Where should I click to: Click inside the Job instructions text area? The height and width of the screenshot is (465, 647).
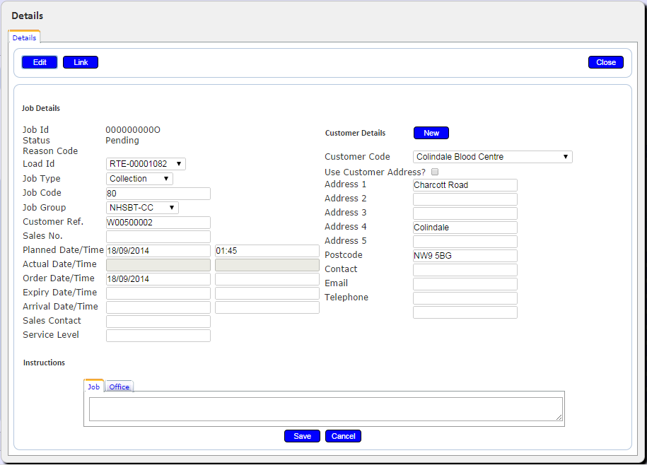pos(325,409)
